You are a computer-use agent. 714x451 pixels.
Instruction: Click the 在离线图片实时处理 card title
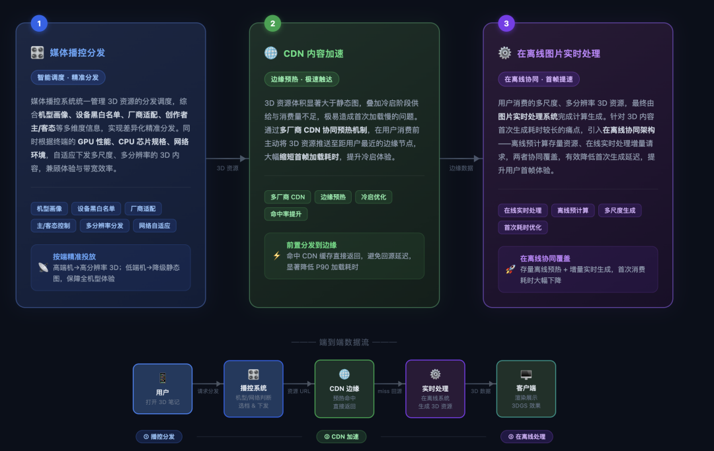[558, 53]
